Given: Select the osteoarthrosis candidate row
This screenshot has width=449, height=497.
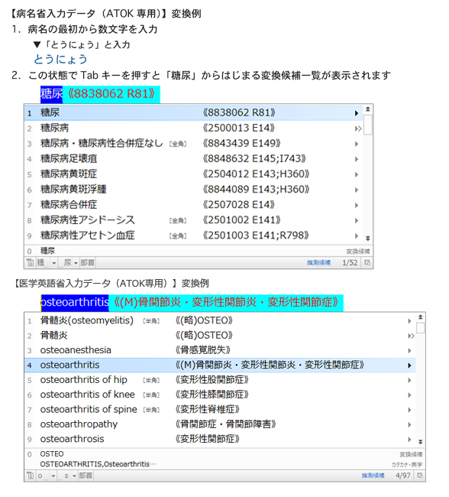Looking at the screenshot, I should click(220, 440).
